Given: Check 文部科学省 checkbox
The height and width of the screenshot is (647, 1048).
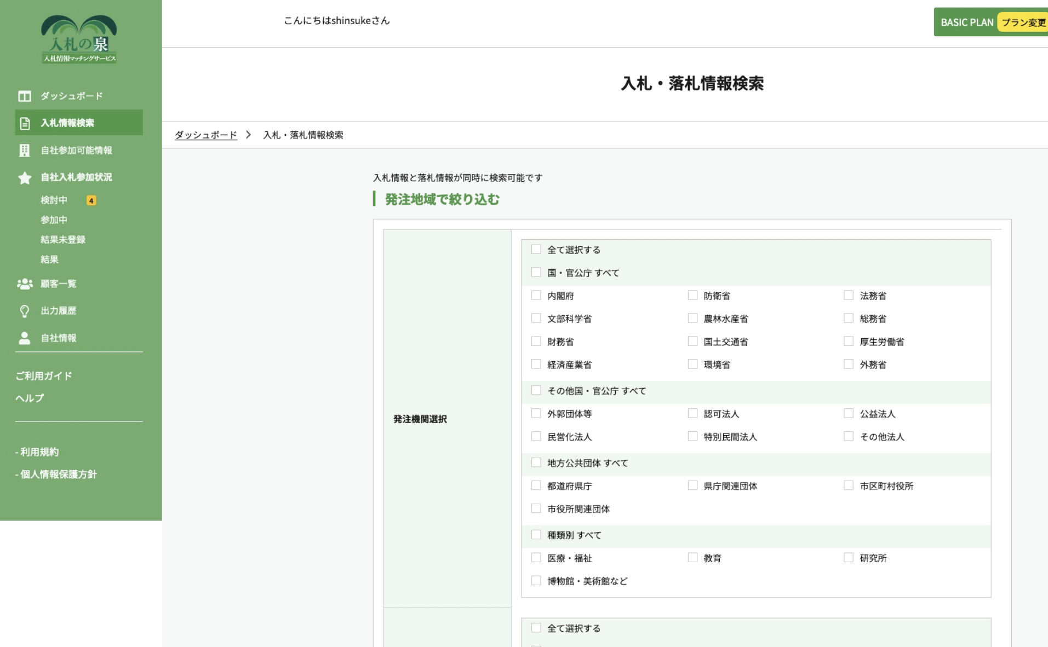Looking at the screenshot, I should 536,319.
